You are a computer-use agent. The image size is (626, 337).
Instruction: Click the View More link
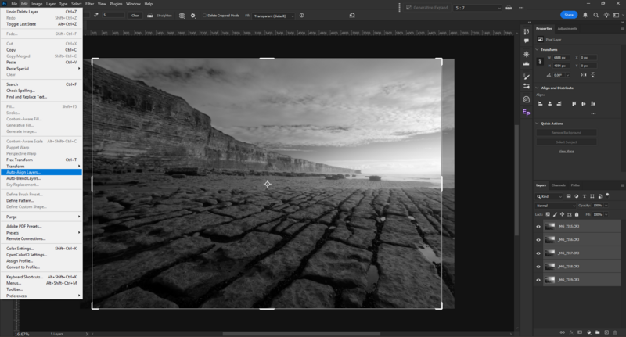point(566,152)
